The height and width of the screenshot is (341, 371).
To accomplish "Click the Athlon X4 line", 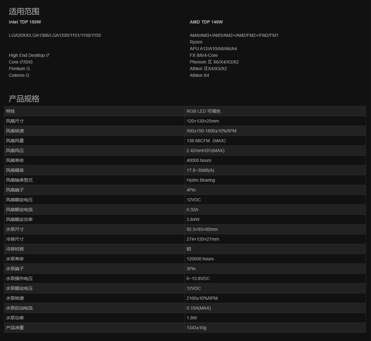I will [x=199, y=75].
